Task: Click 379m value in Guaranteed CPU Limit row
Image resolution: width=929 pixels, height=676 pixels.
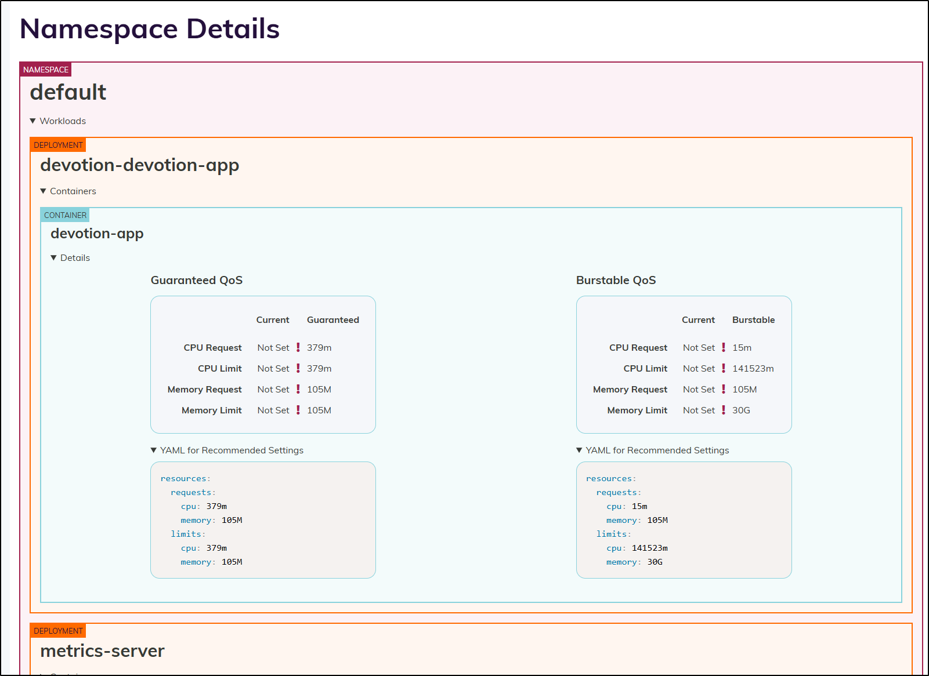Action: tap(319, 368)
